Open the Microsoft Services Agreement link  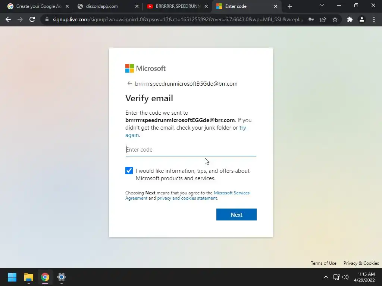187,195
